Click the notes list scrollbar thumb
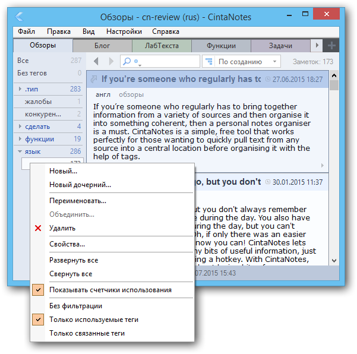357x354 pixels. click(x=334, y=86)
